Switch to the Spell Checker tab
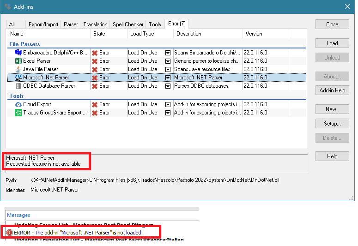Image resolution: width=358 pixels, height=246 pixels. [x=128, y=24]
